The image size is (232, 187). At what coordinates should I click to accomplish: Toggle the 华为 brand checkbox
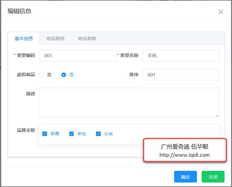[71, 134]
